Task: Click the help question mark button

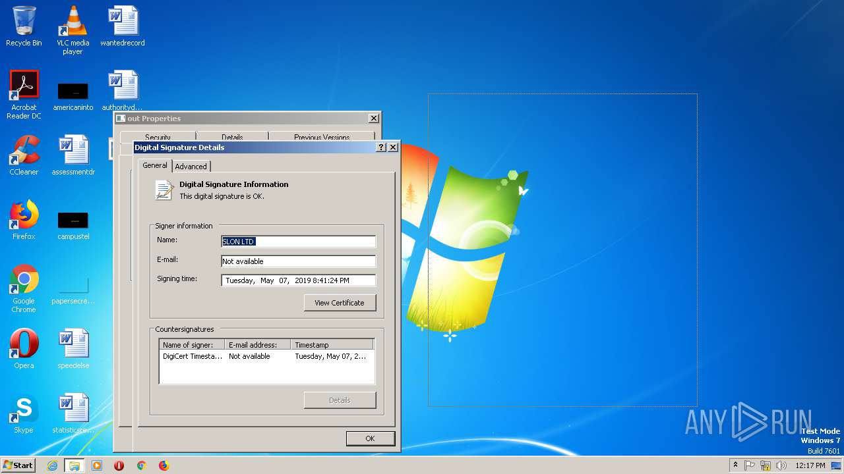Action: click(381, 147)
